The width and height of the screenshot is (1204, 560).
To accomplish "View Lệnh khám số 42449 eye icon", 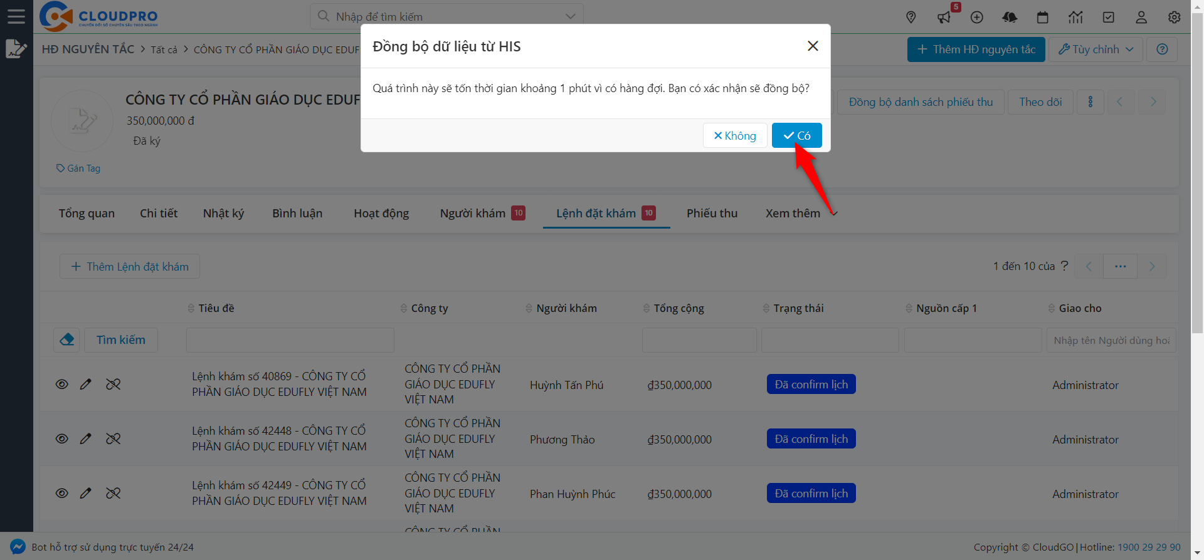I will [x=61, y=493].
